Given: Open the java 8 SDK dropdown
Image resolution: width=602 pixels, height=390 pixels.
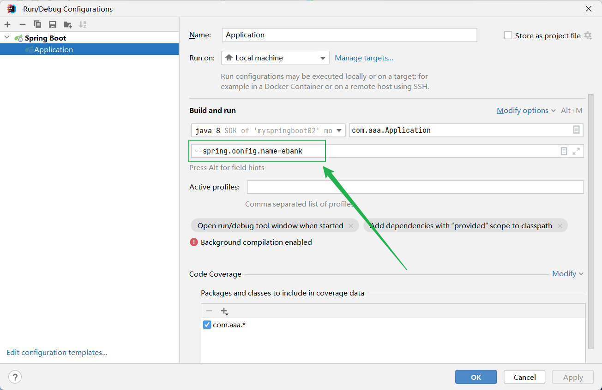Looking at the screenshot, I should point(268,130).
